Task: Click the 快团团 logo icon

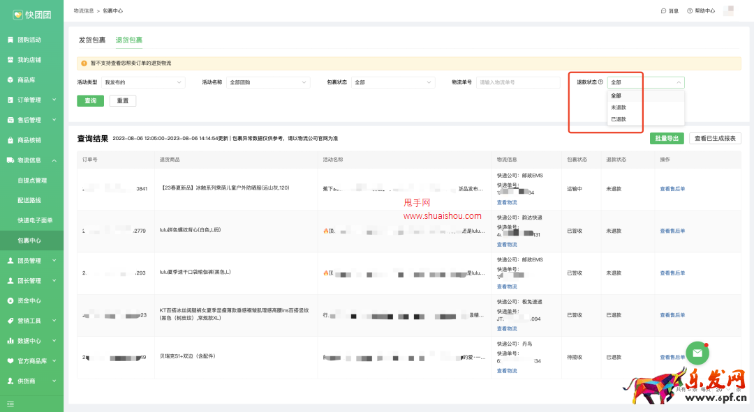Action: point(17,14)
